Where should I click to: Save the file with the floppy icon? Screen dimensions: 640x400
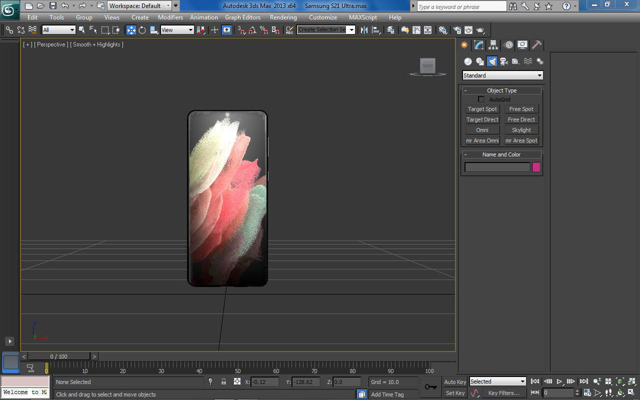(52, 6)
